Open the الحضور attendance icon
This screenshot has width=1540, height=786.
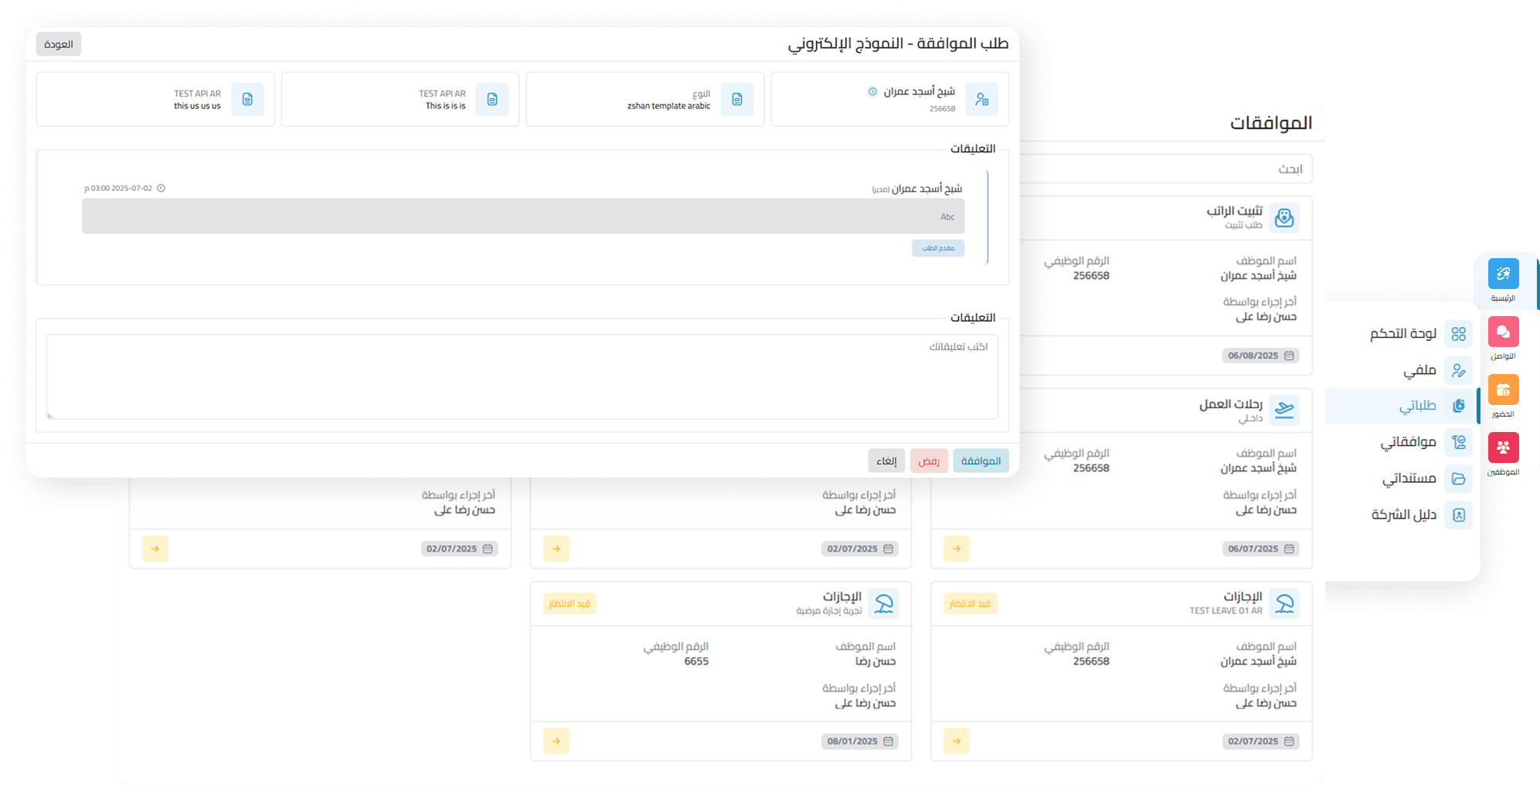pos(1502,390)
